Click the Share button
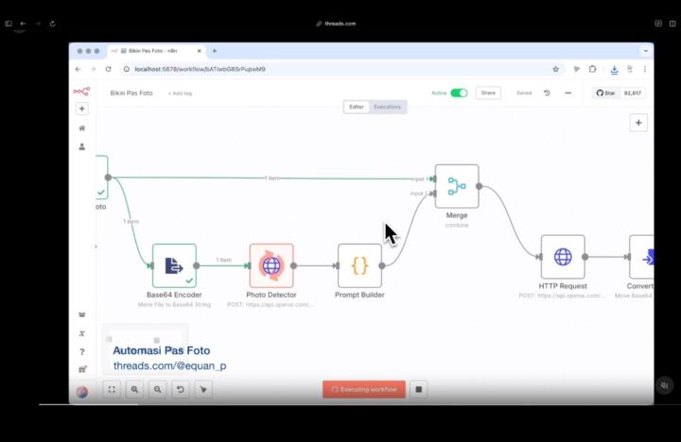 click(488, 93)
